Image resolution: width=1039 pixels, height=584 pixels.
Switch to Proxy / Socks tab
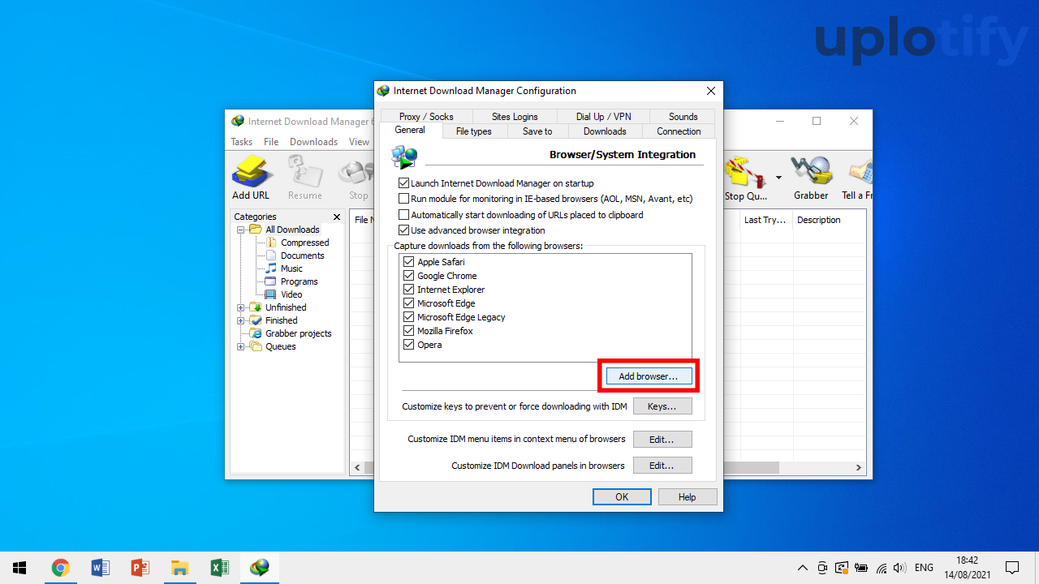[426, 117]
